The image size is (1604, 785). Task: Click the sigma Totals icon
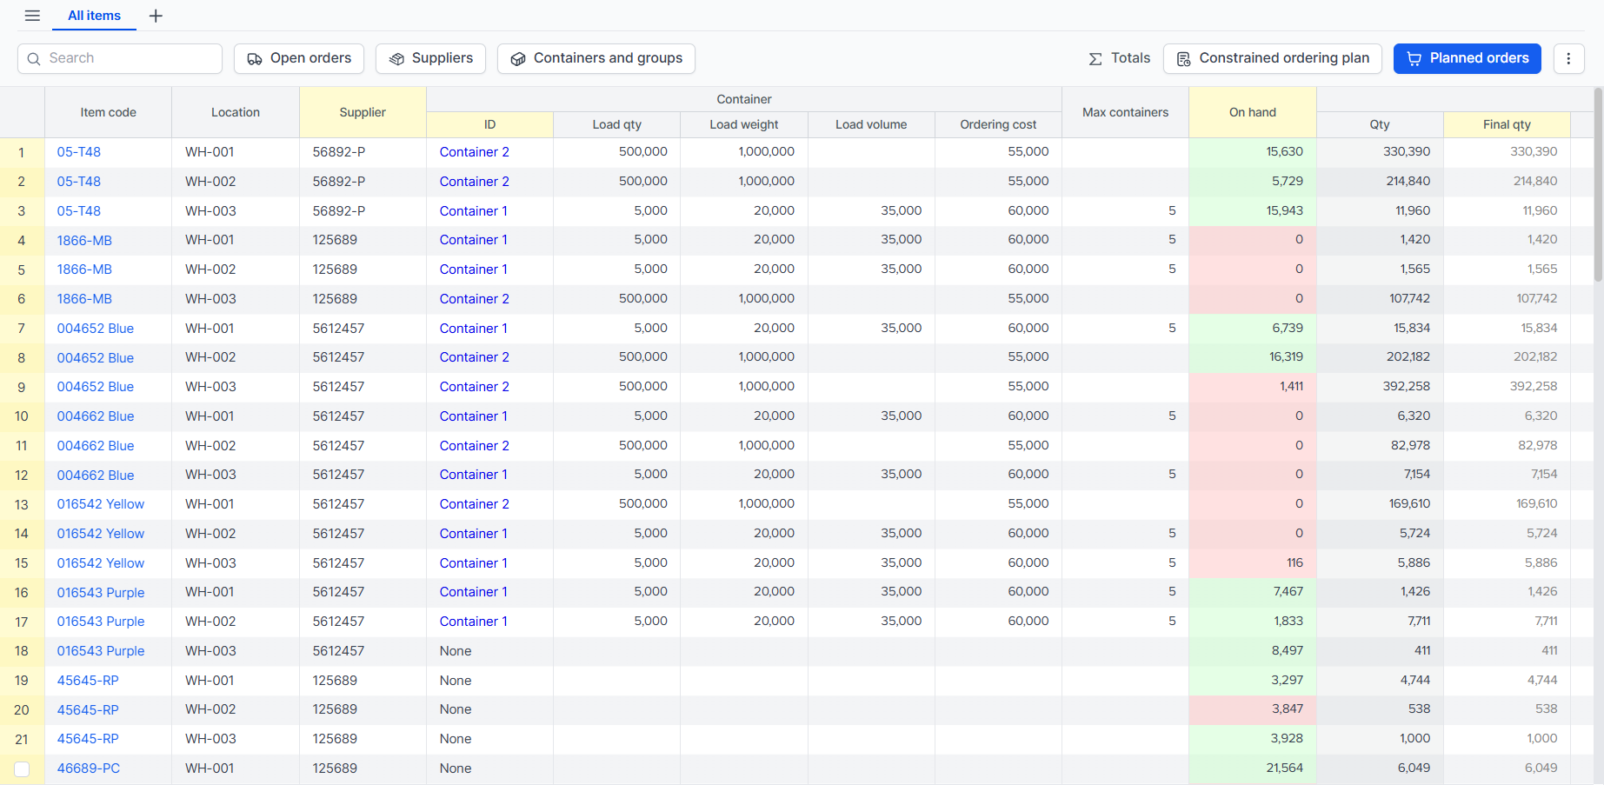click(x=1095, y=59)
